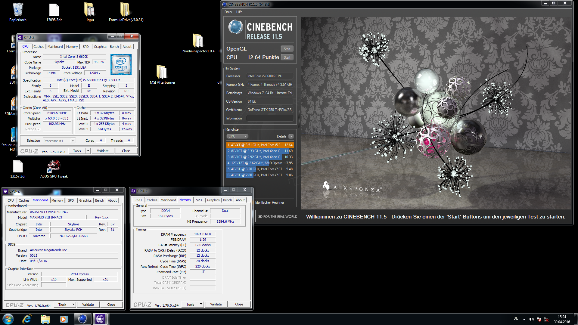
Task: Click the MAXIMUS VIII IMPACT model field
Action: 57,217
